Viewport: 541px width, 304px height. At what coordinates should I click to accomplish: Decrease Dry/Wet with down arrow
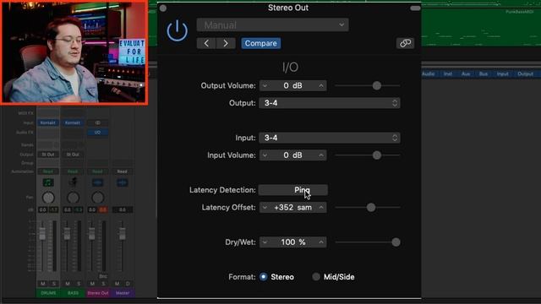[x=265, y=242]
